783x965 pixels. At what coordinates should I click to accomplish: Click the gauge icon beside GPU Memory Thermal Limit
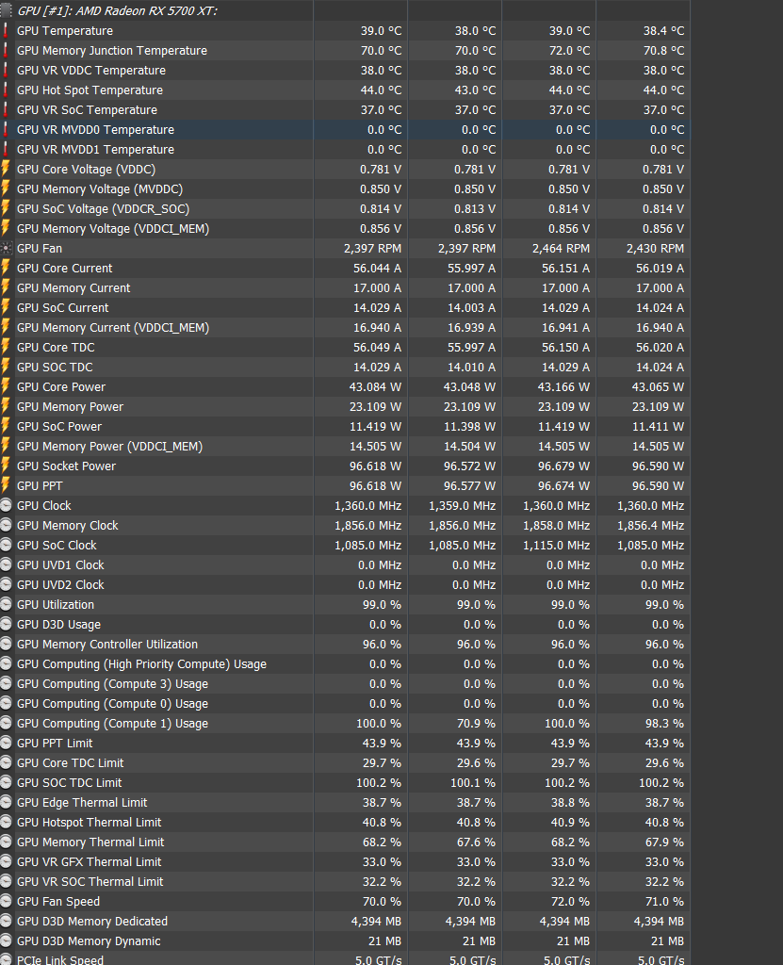click(x=6, y=842)
